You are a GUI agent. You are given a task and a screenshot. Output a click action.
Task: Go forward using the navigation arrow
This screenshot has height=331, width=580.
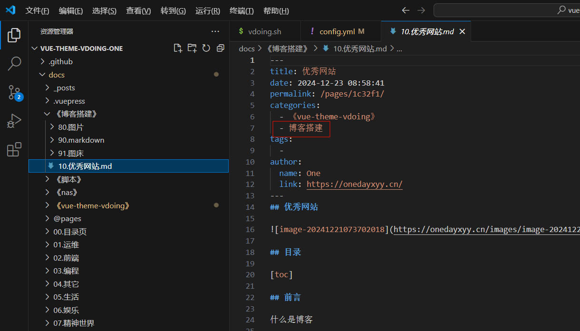pos(421,10)
